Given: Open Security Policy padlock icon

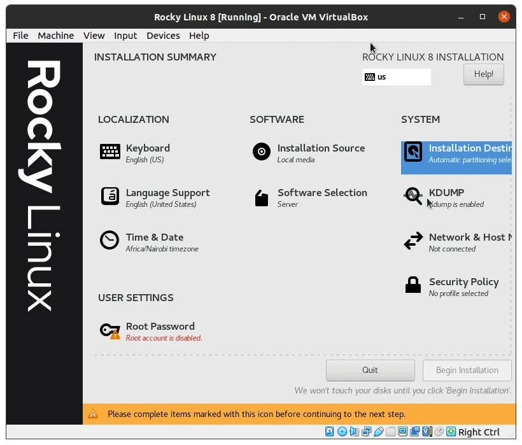Looking at the screenshot, I should pyautogui.click(x=413, y=285).
